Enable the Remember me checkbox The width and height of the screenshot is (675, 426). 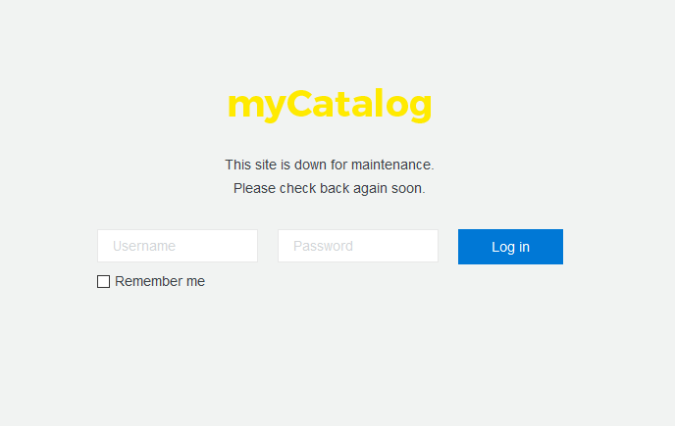[103, 282]
